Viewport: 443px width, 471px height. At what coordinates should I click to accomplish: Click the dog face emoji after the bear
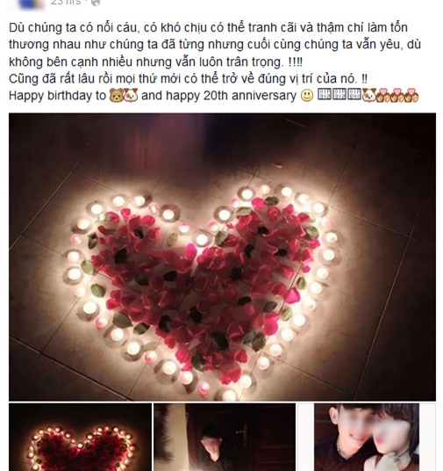(131, 96)
